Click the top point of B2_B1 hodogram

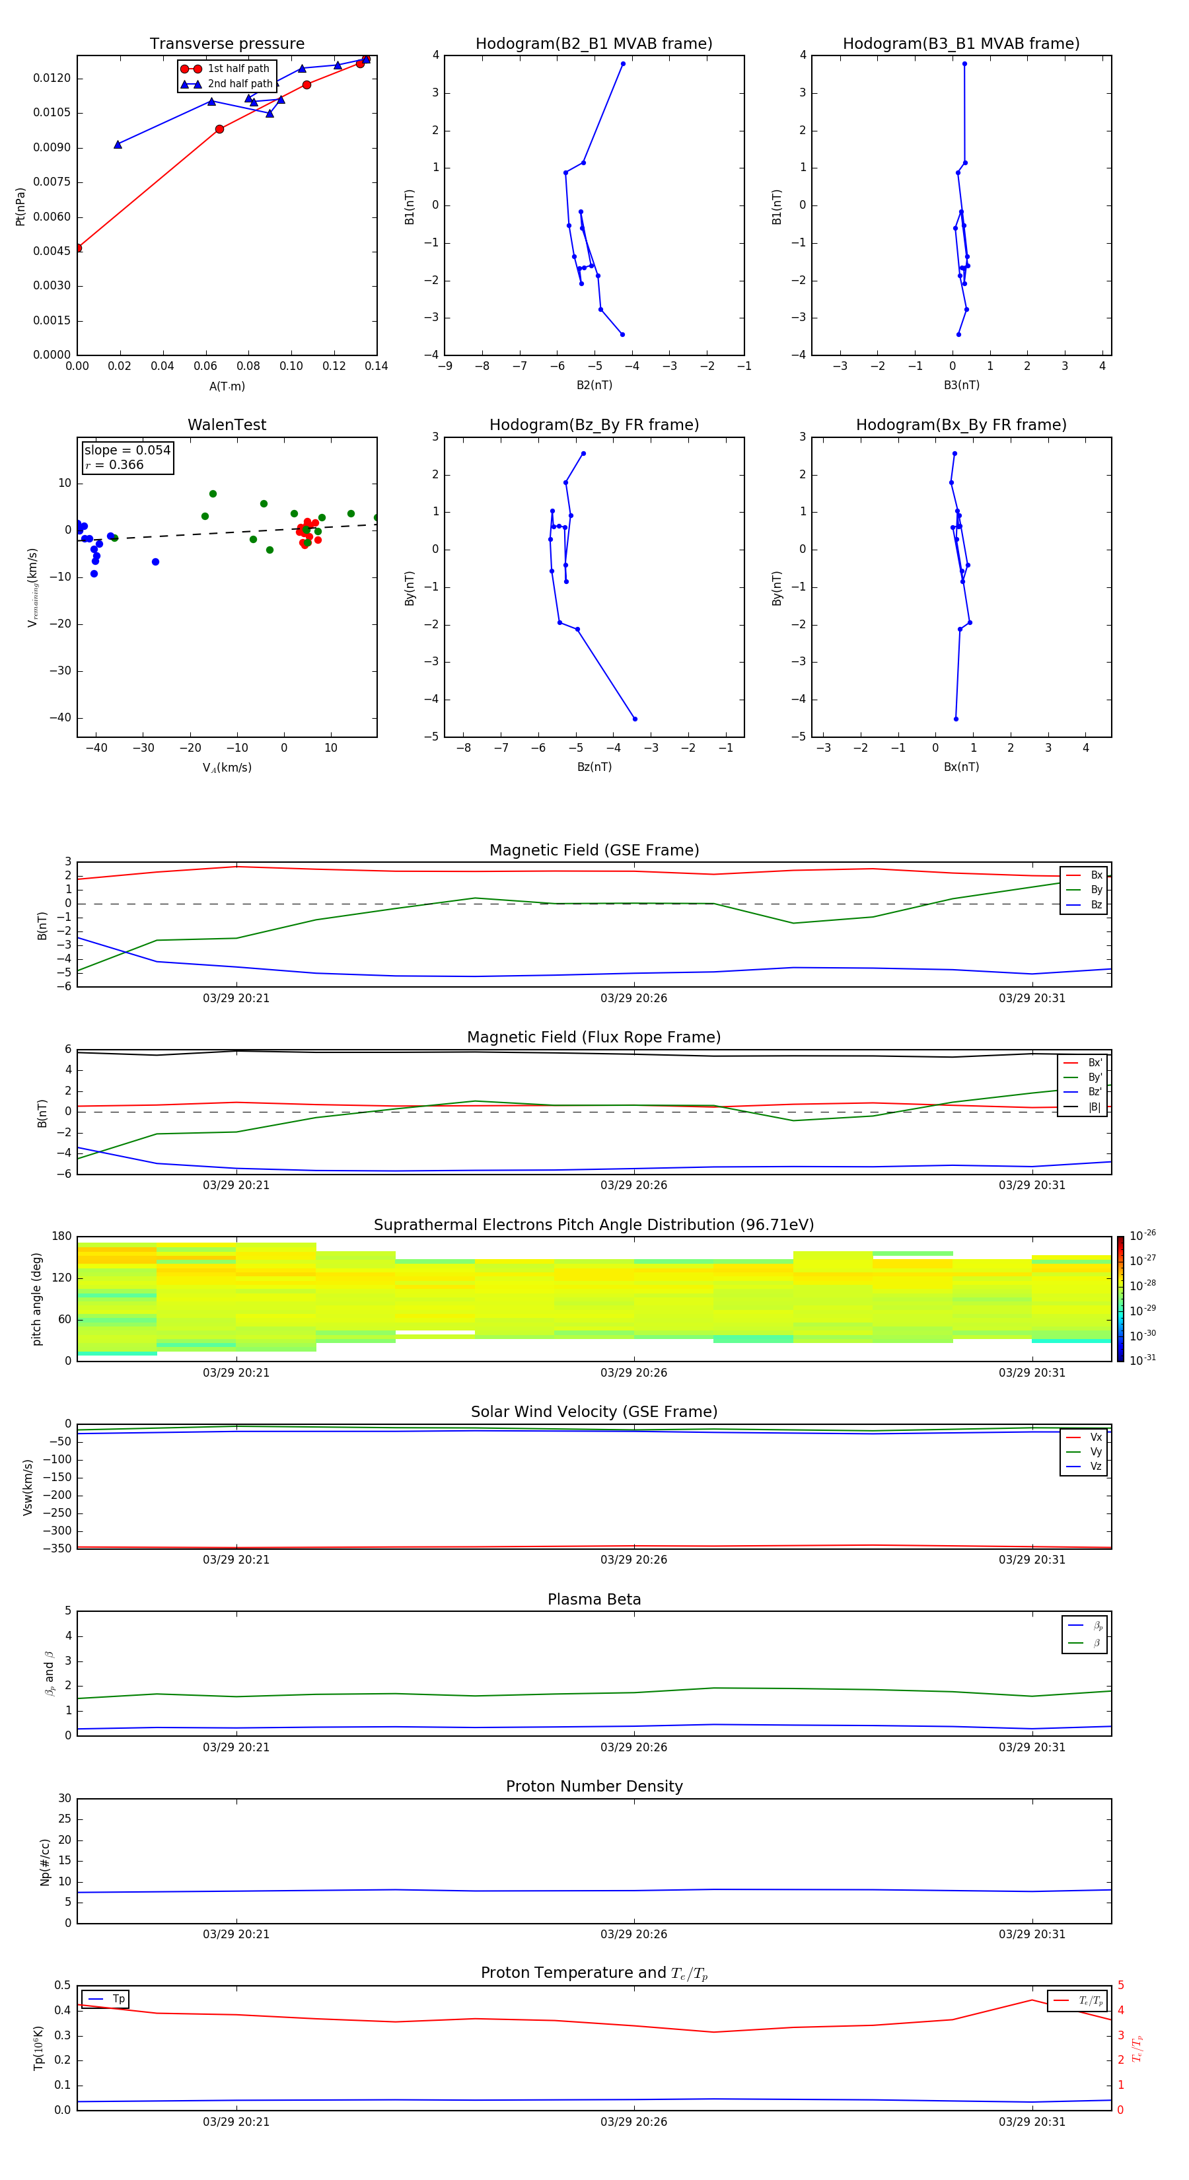tap(623, 63)
